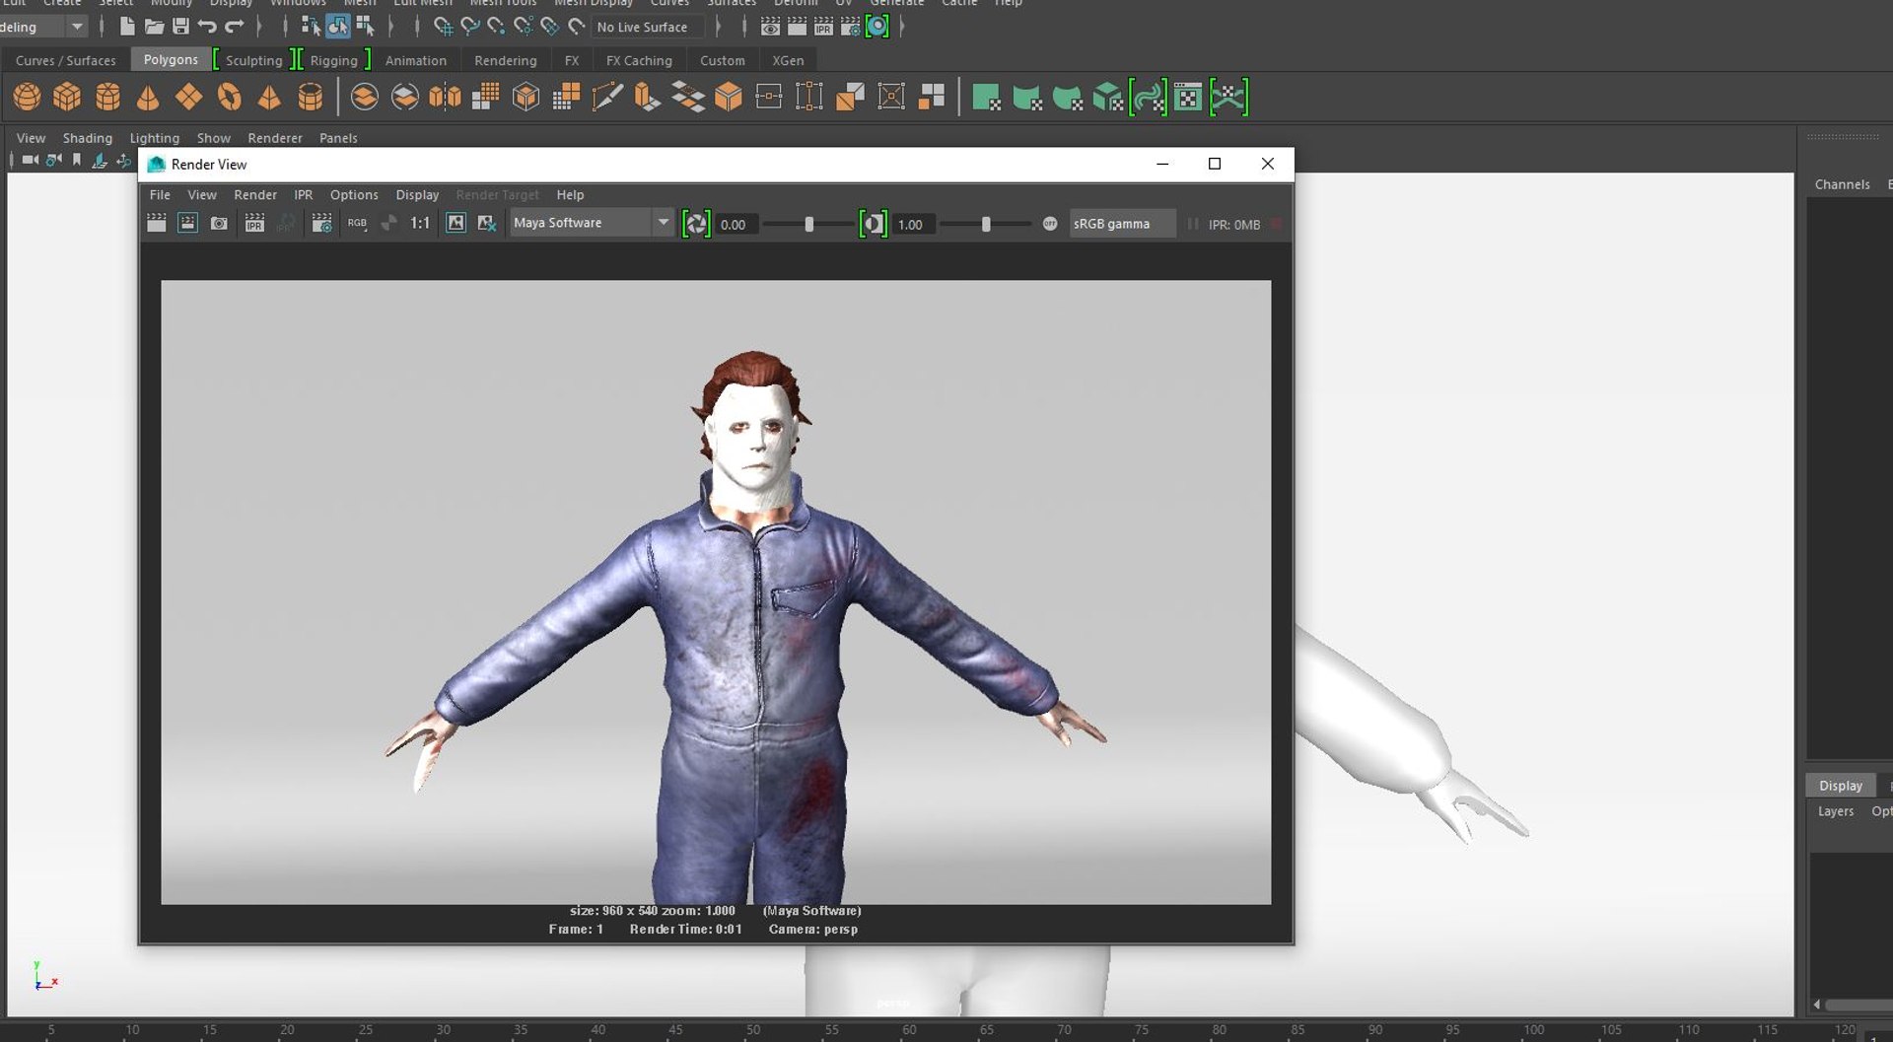Toggle select by hierarchy mode
Image resolution: width=1893 pixels, height=1042 pixels.
click(311, 27)
